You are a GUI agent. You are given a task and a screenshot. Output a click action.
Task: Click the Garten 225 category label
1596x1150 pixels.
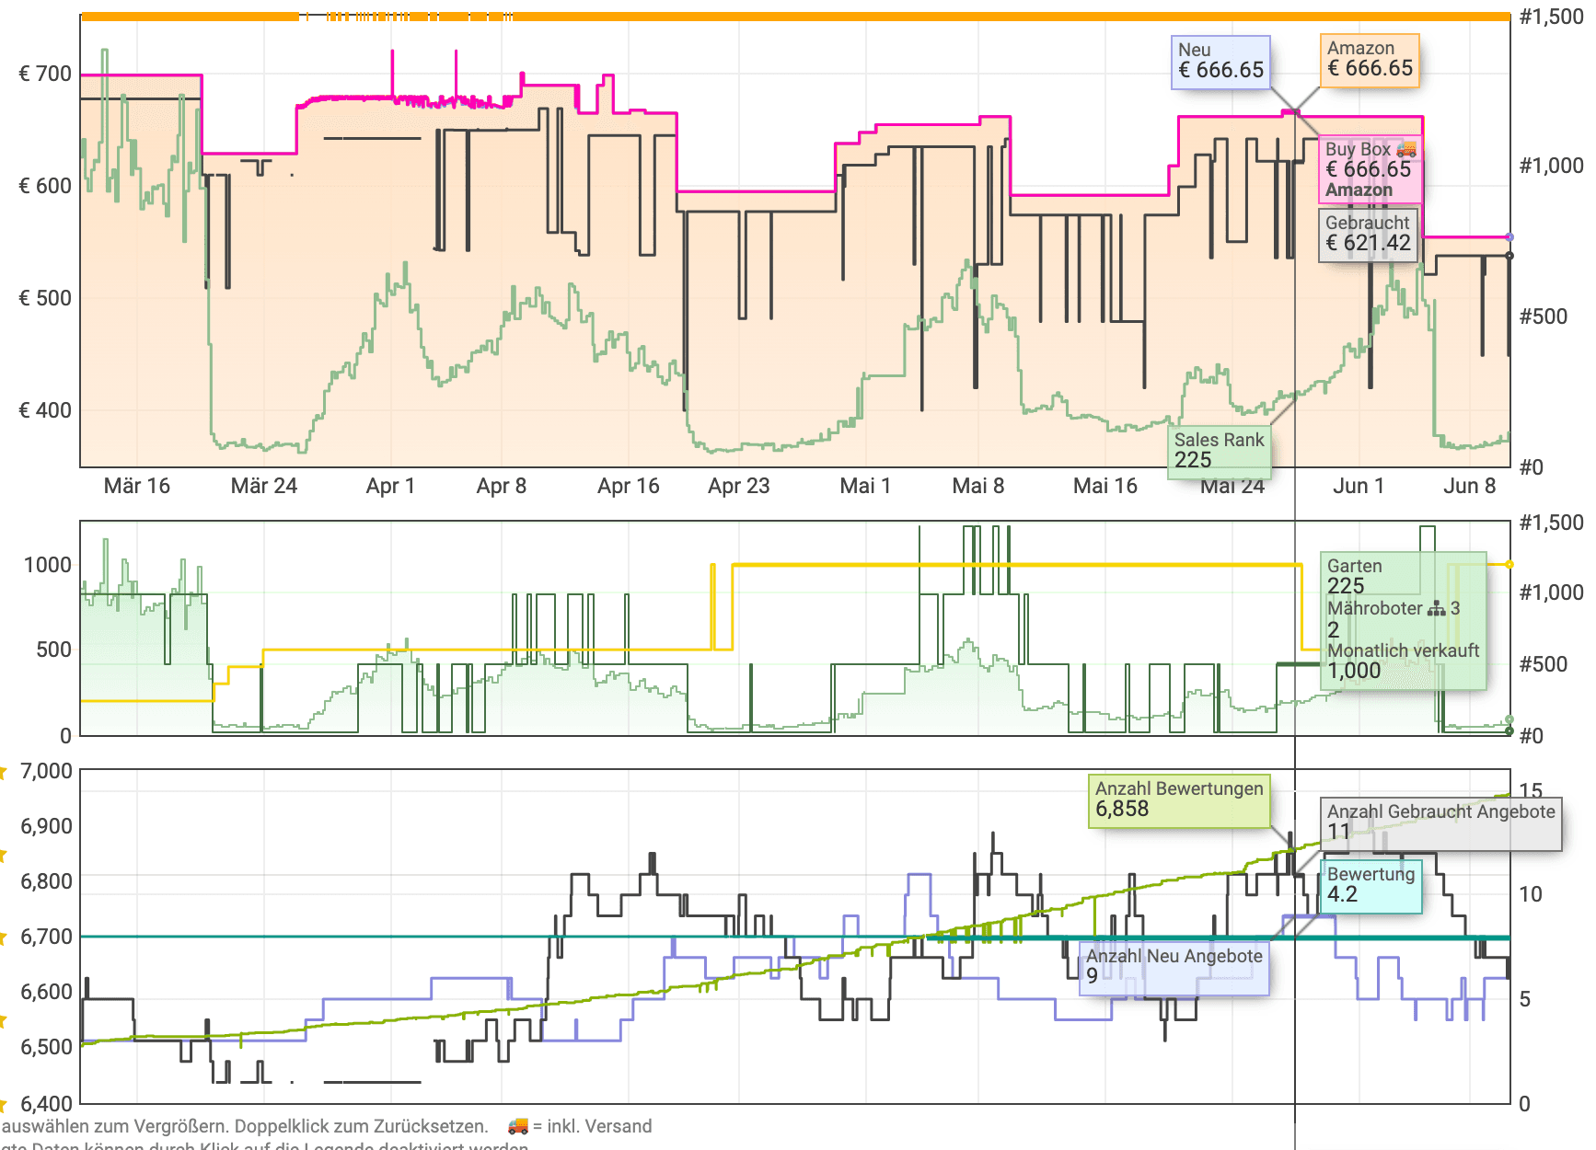pos(1354,576)
